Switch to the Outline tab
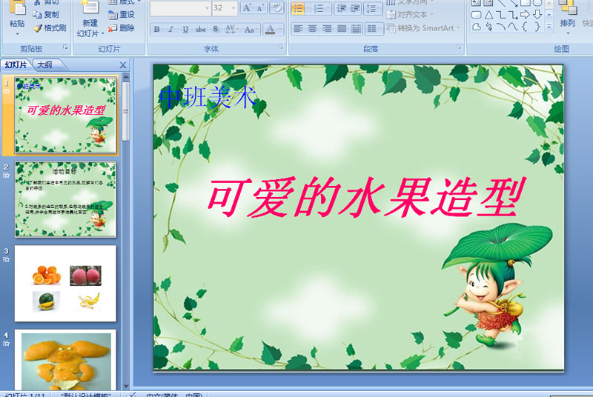 pos(45,65)
